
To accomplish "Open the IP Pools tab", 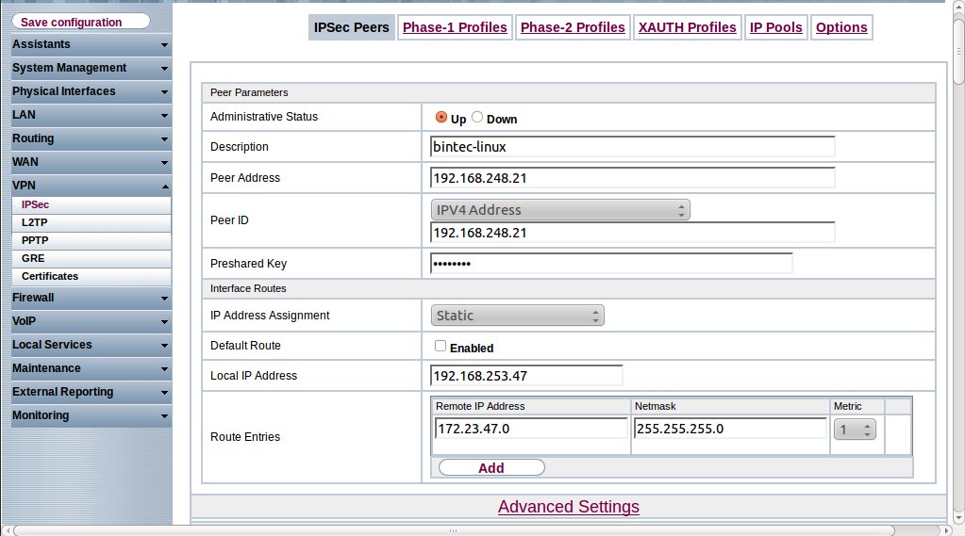I will click(775, 27).
